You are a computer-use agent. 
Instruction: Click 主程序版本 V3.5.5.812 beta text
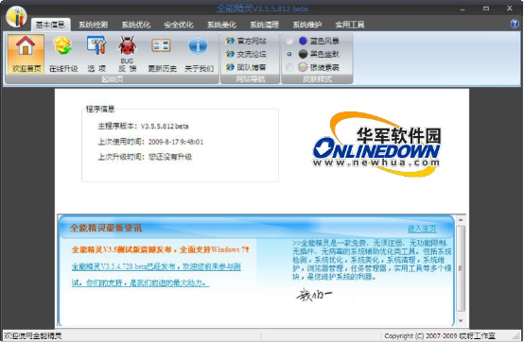143,126
